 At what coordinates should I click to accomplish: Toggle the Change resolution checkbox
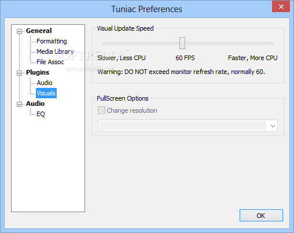click(101, 110)
